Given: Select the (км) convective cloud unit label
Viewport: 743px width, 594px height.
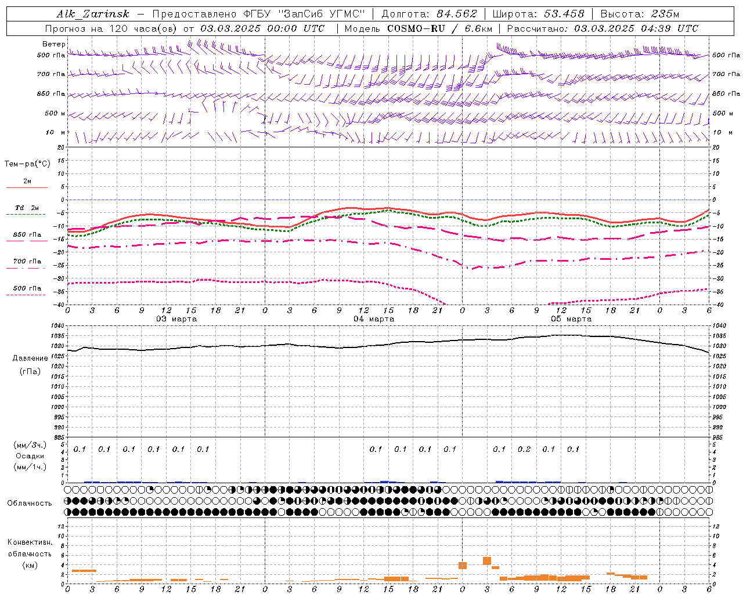Looking at the screenshot, I should tap(30, 565).
